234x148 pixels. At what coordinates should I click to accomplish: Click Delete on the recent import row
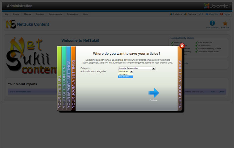[221, 92]
